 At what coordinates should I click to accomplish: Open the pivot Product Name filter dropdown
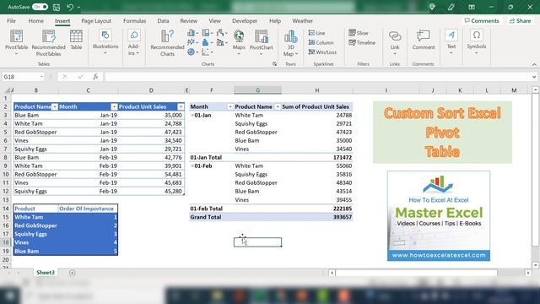[x=278, y=107]
